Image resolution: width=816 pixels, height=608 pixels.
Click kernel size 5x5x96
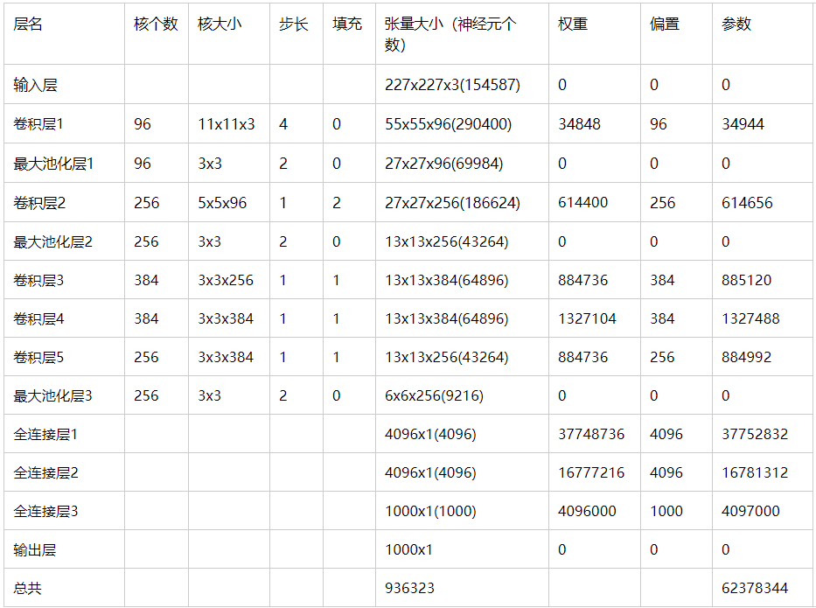coord(222,202)
